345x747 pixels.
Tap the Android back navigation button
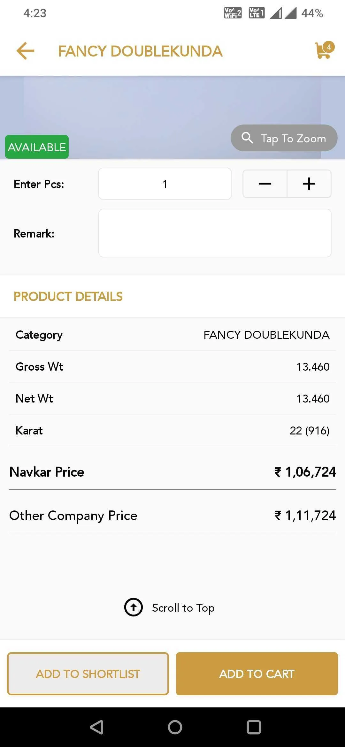96,727
